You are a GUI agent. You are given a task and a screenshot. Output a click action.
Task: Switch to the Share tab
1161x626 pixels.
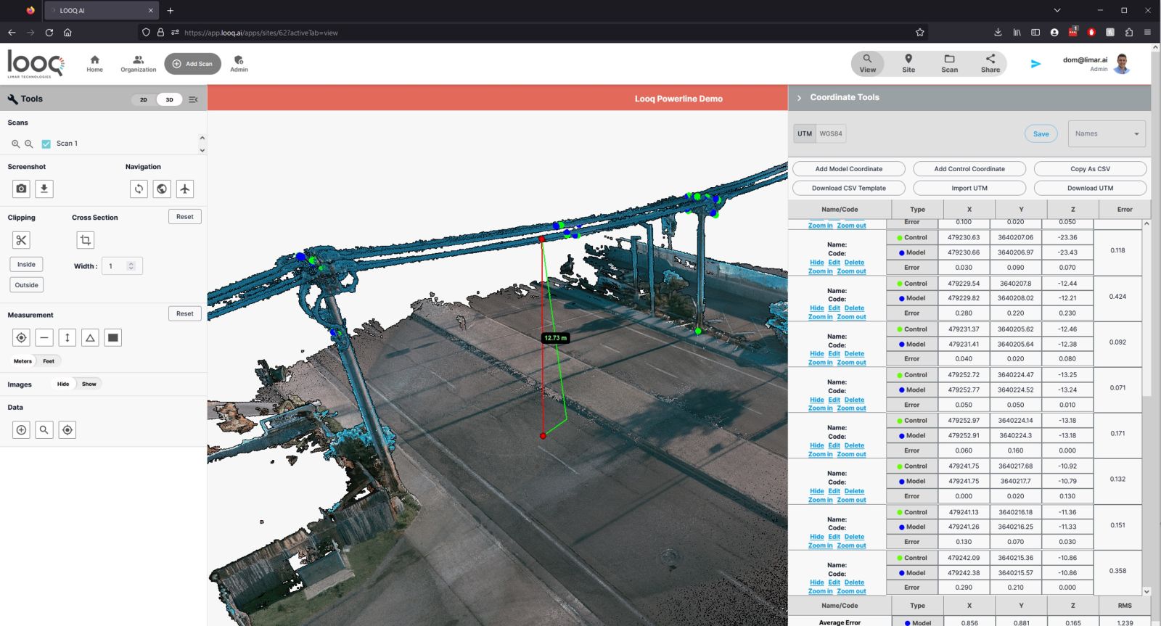990,64
